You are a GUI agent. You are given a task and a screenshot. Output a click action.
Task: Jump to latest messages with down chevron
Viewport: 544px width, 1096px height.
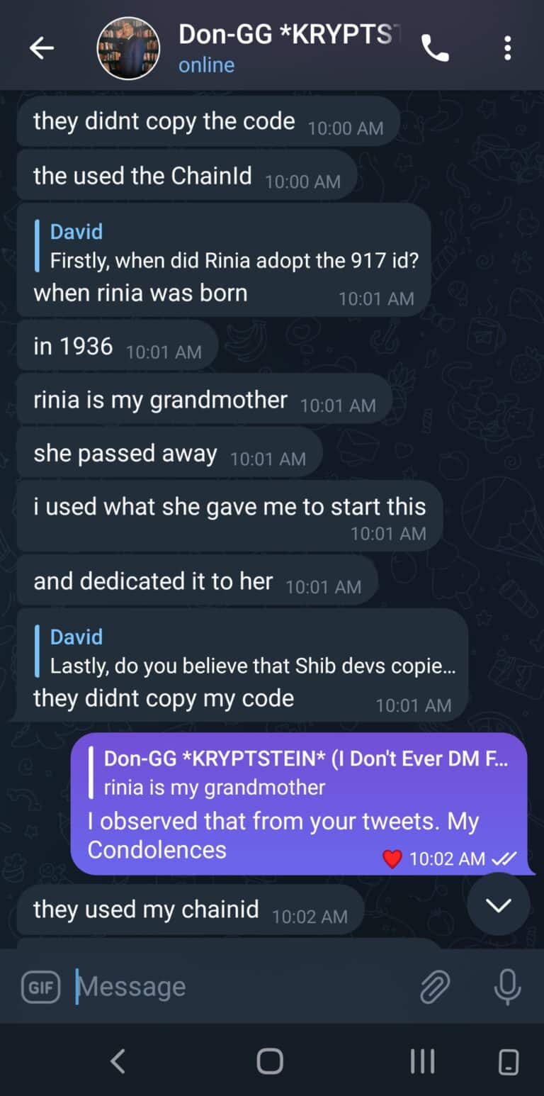tap(499, 905)
